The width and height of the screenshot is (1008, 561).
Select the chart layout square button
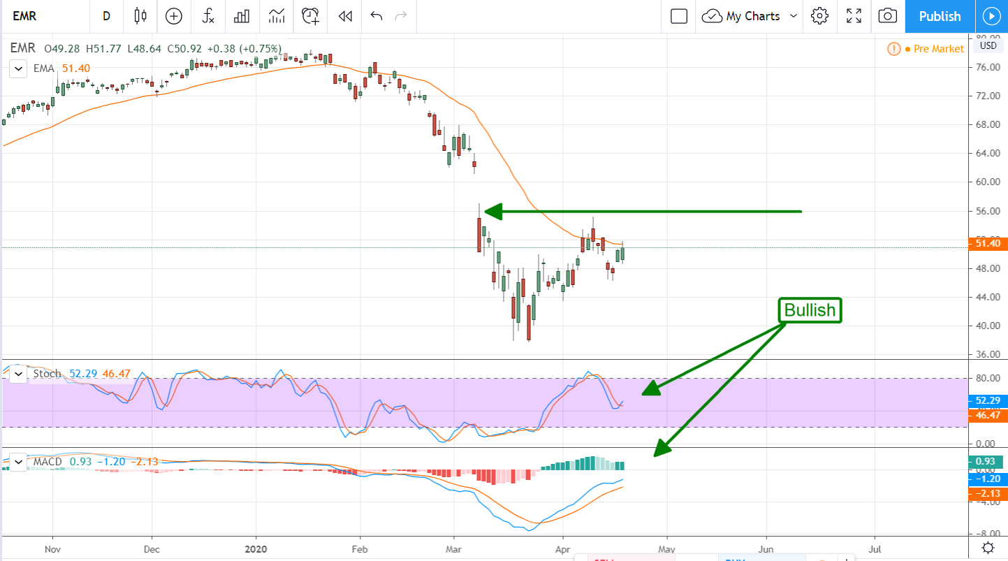coord(678,16)
